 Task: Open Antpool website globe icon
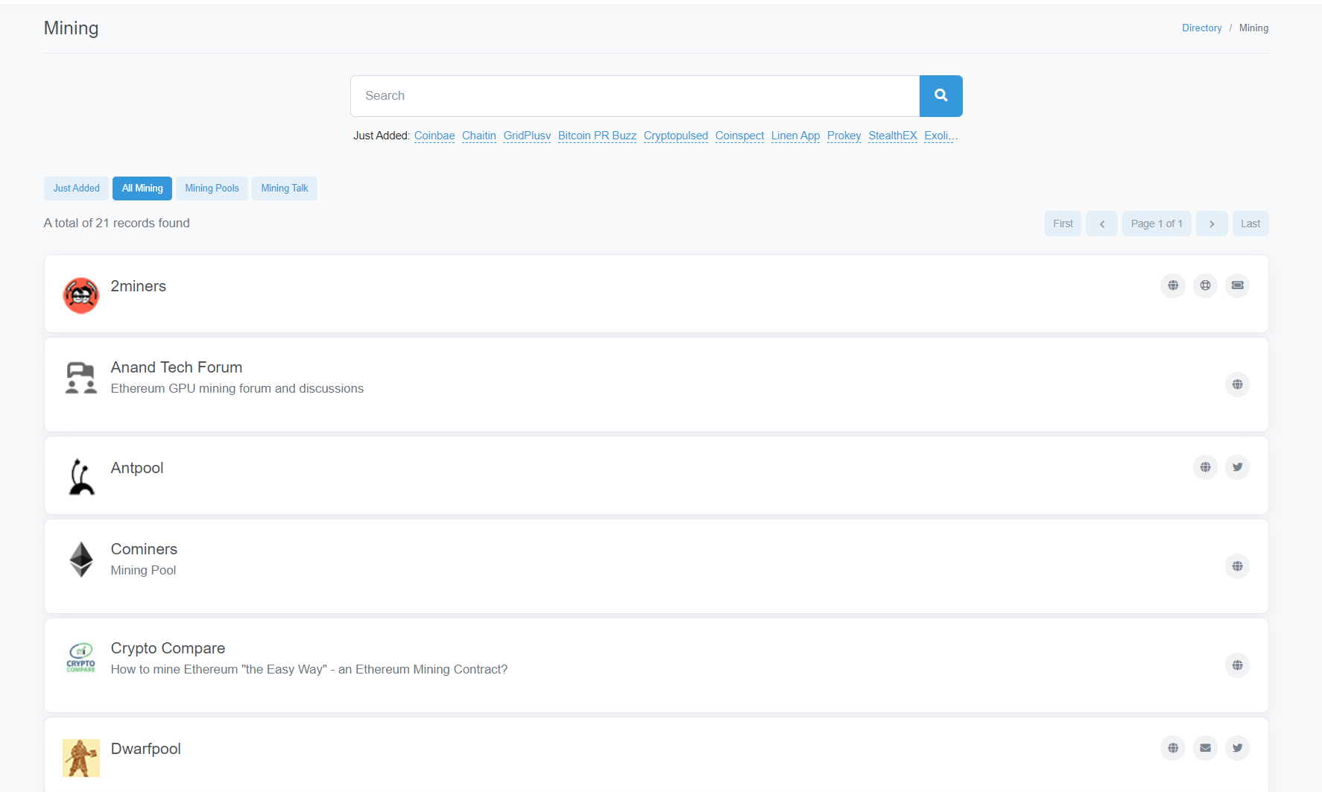coord(1205,467)
